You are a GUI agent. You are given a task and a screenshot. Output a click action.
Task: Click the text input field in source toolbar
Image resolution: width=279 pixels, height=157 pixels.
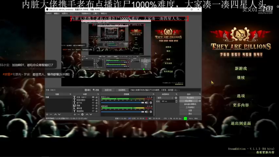click(x=165, y=90)
